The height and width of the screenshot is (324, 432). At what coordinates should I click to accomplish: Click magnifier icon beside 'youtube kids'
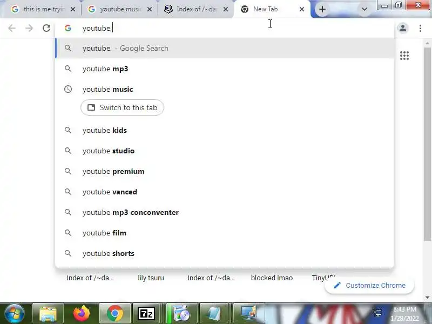point(68,130)
